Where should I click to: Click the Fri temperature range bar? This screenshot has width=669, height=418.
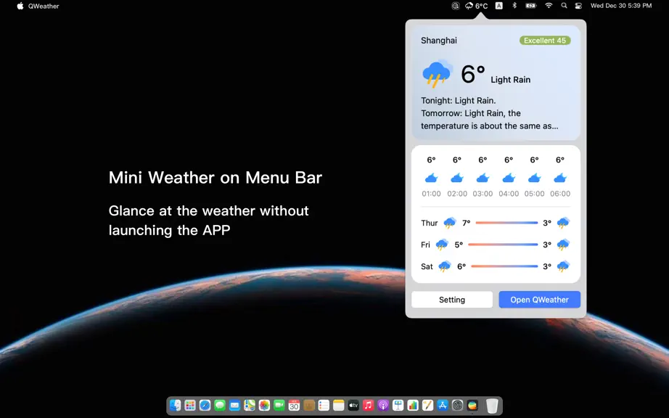tap(503, 245)
